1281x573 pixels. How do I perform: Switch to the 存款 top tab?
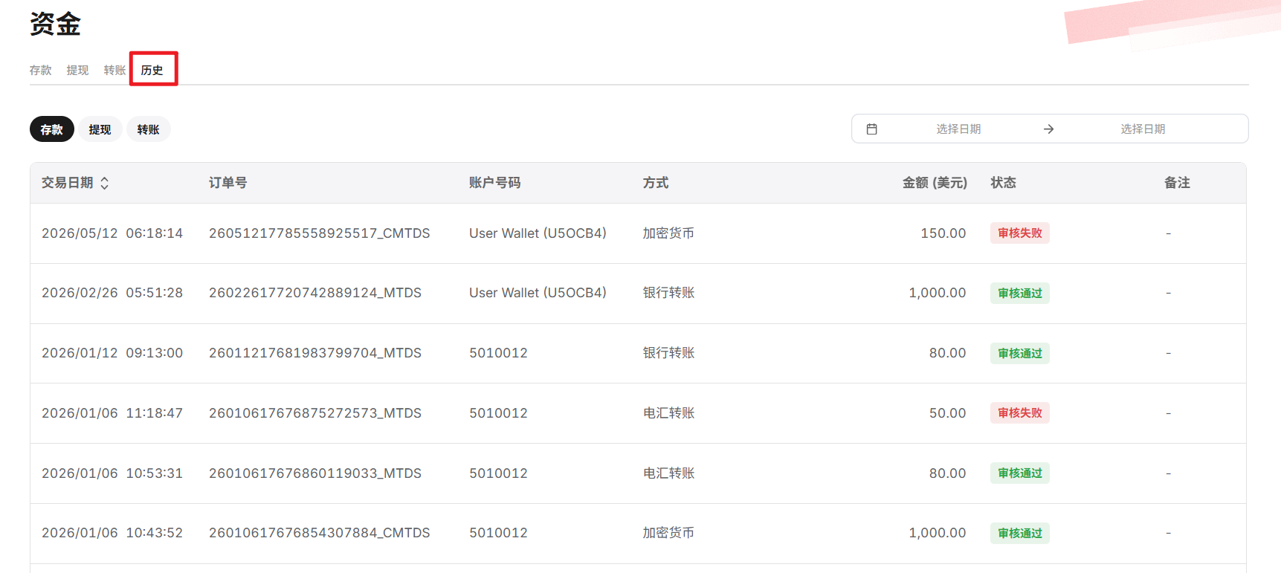tap(41, 70)
